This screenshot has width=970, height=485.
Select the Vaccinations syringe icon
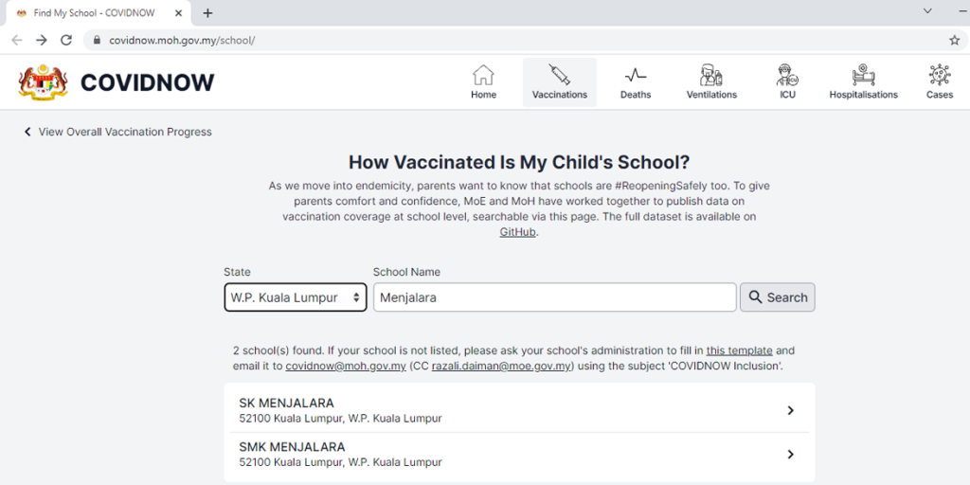pos(559,75)
